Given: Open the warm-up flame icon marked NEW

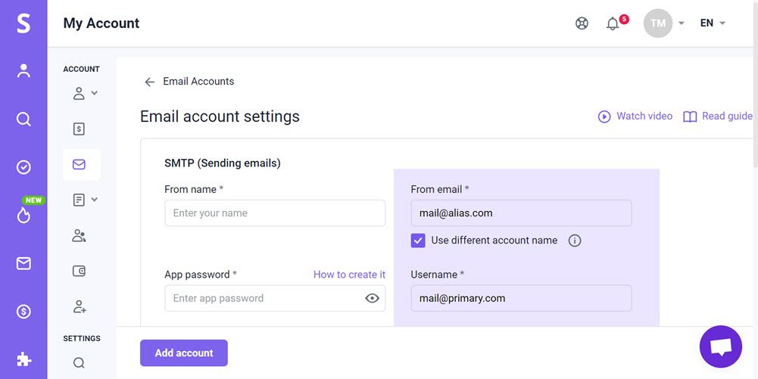Looking at the screenshot, I should 23,215.
